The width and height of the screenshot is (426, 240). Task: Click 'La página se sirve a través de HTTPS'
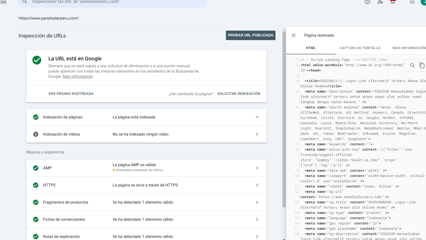(x=145, y=185)
